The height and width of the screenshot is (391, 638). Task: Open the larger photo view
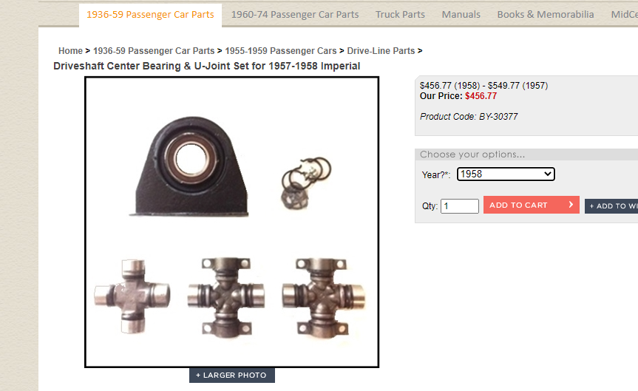(232, 375)
